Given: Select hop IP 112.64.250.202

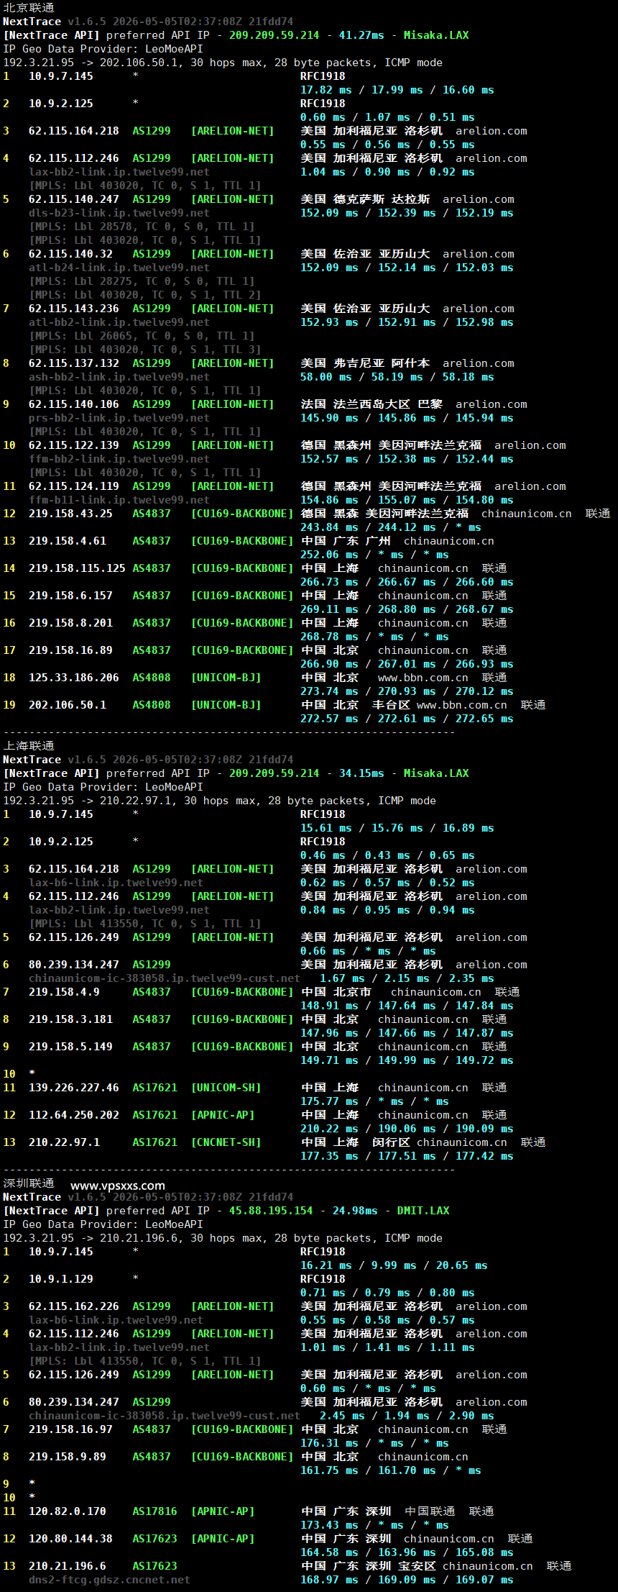Looking at the screenshot, I should [x=74, y=1114].
